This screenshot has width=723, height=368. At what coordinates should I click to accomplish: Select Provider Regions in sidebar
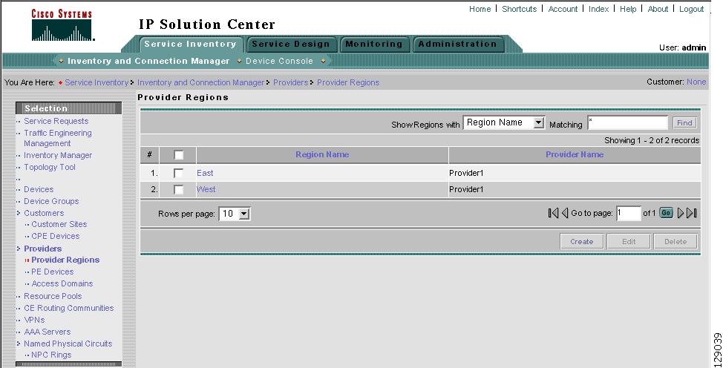pyautogui.click(x=65, y=260)
